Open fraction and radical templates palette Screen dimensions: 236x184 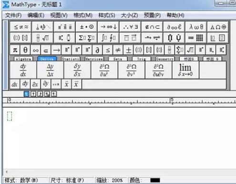tap(42, 38)
